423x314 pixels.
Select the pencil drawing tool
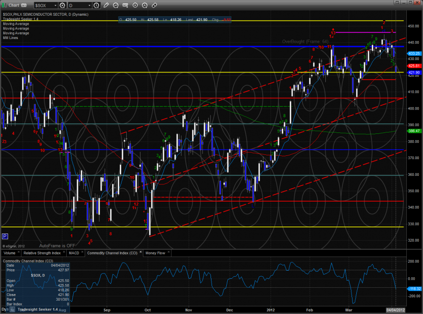pos(107,5)
